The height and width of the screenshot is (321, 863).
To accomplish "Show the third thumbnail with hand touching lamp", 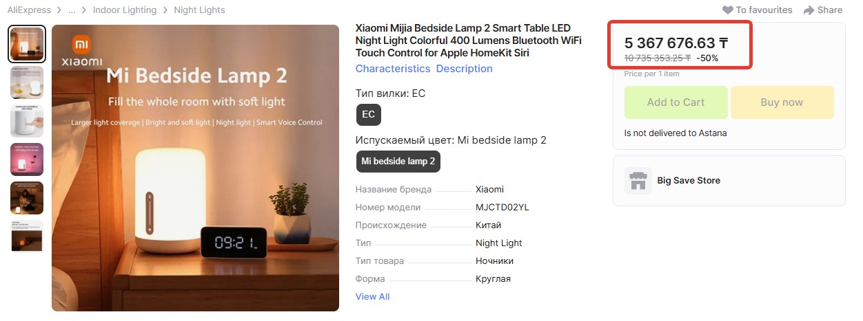I will [27, 121].
